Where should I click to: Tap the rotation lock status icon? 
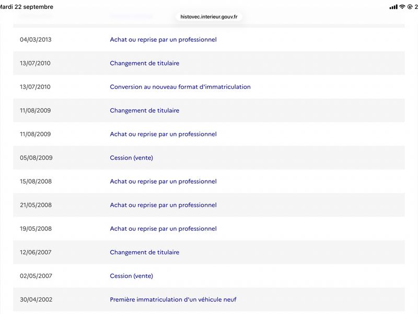tap(410, 7)
